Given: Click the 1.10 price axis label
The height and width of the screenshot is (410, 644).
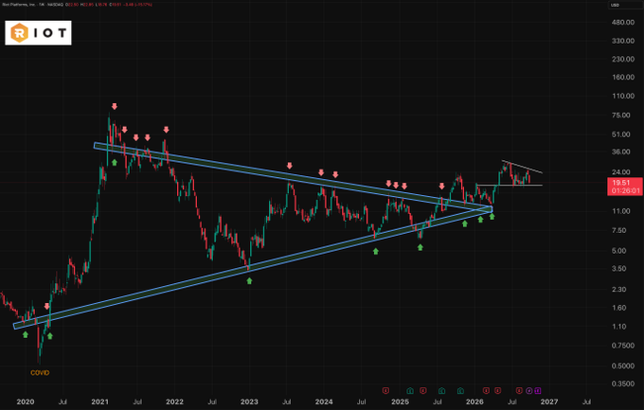Looking at the screenshot, I should coord(619,327).
